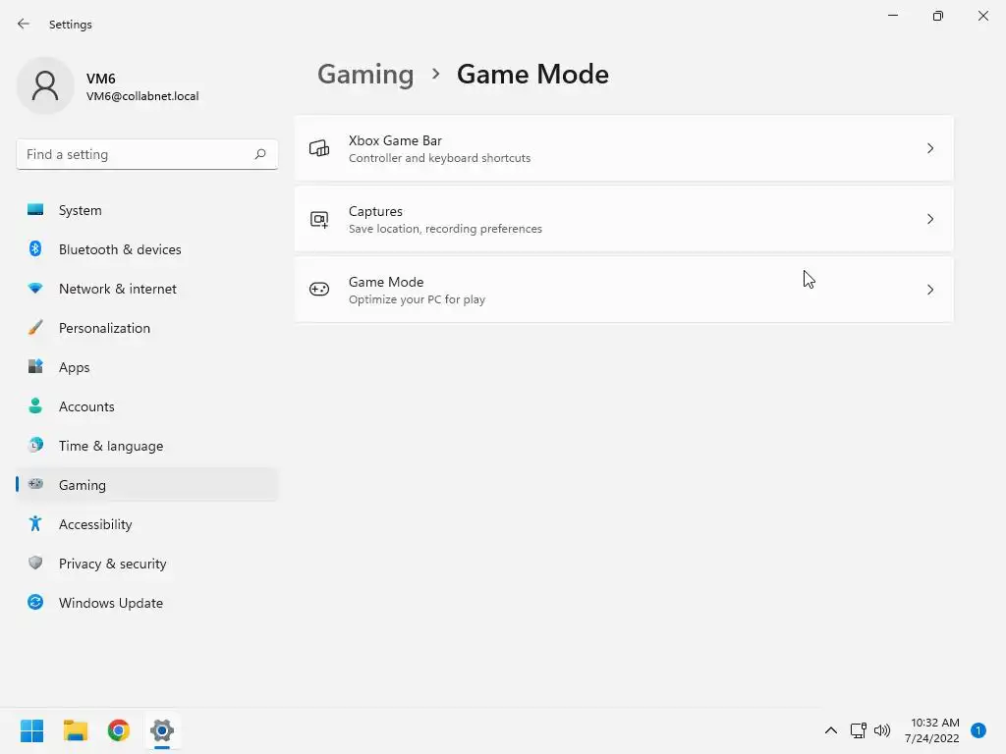Screen dimensions: 1006x754
Task: Click the Gaming controller icon in sidebar
Action: (x=35, y=484)
